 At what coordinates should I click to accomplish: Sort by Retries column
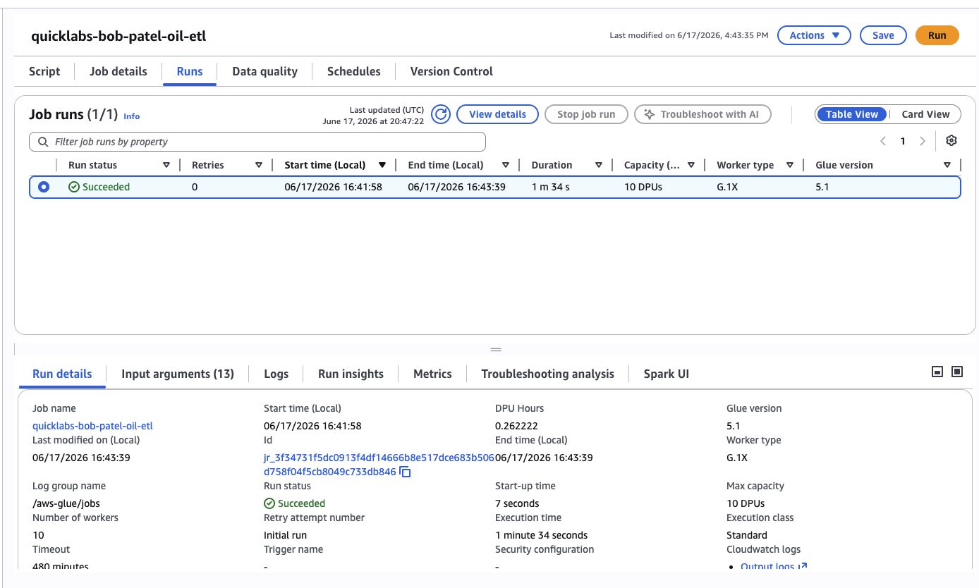point(258,165)
